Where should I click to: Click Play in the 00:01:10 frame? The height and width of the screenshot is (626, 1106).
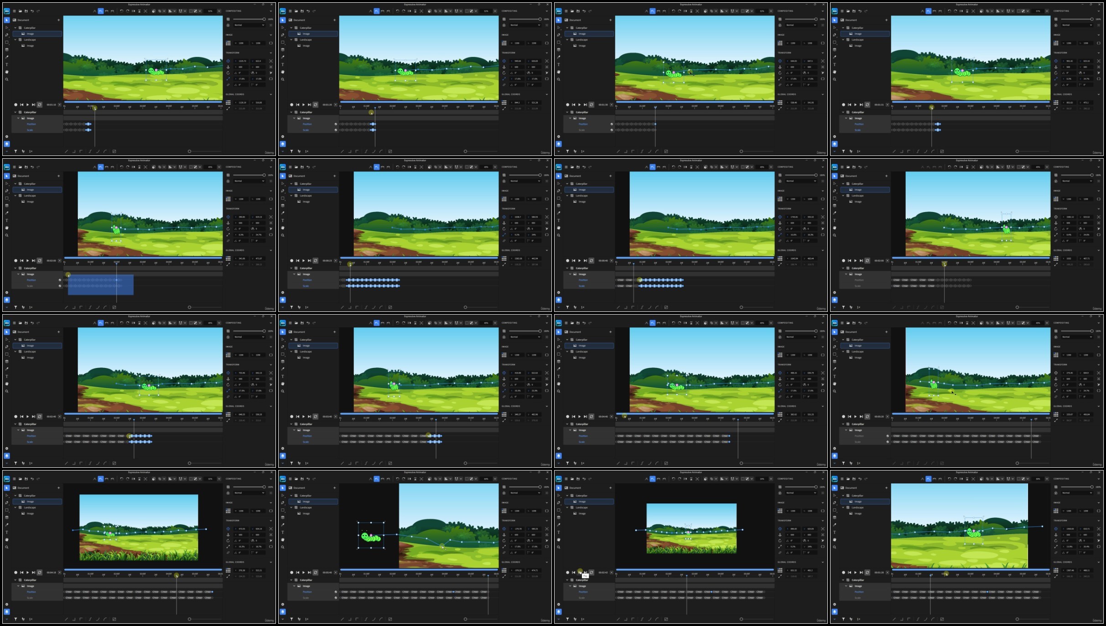pyautogui.click(x=28, y=105)
